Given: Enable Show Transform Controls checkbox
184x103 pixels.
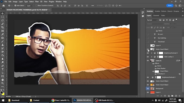Looking at the screenshot, I should (x=36, y=5).
